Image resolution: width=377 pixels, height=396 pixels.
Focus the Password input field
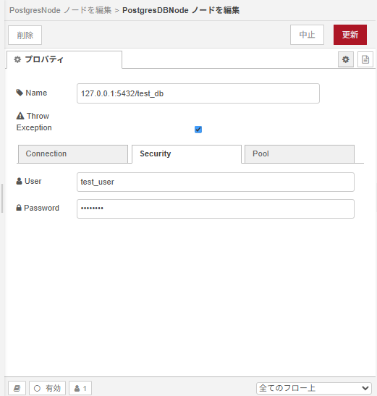pos(216,208)
